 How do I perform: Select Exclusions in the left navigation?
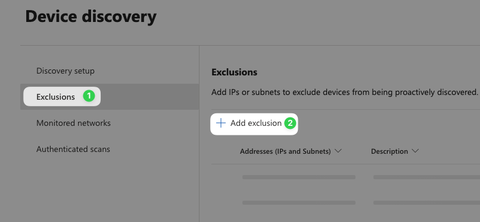click(x=55, y=97)
